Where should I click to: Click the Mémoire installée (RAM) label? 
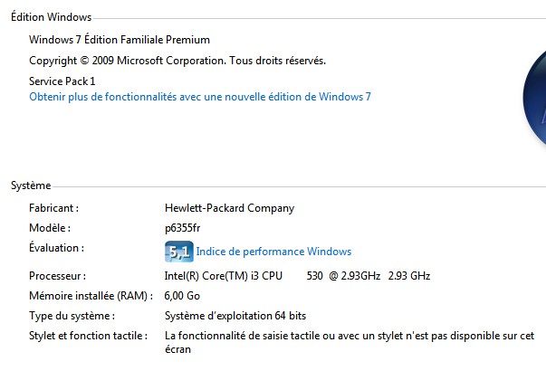coord(91,296)
